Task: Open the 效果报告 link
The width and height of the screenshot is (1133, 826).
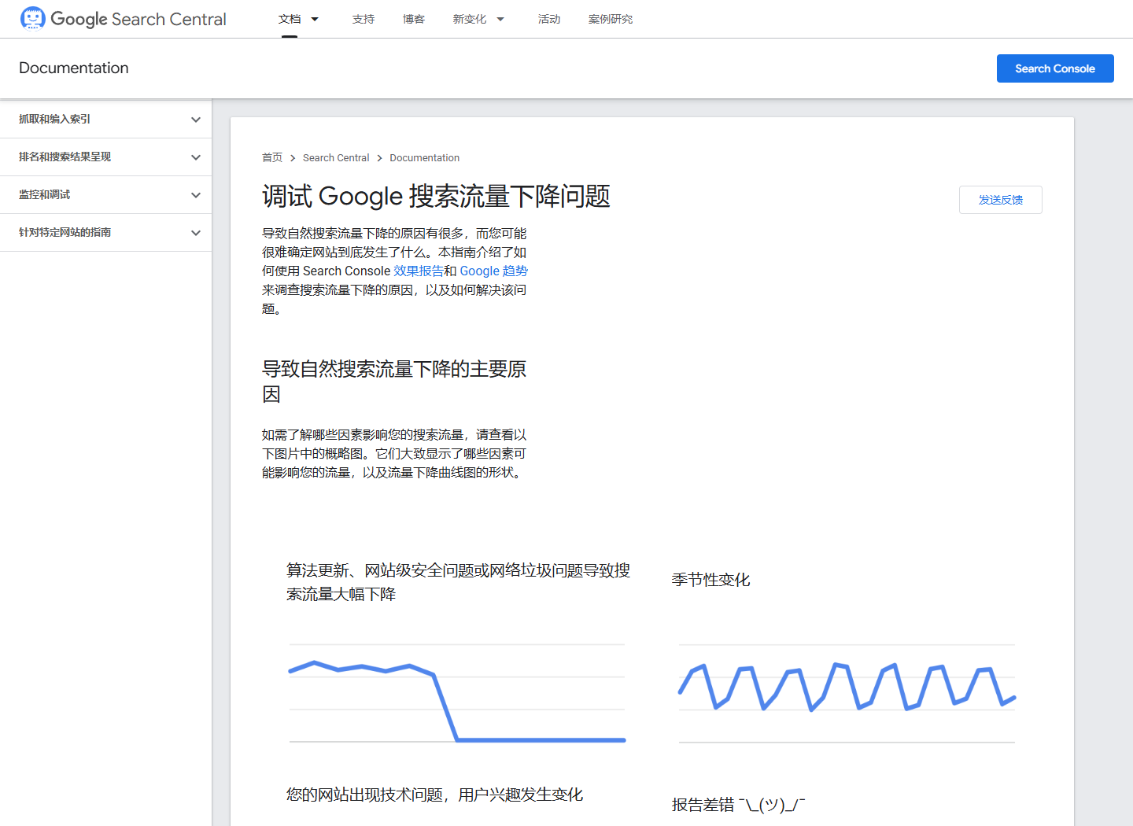Action: coord(419,271)
